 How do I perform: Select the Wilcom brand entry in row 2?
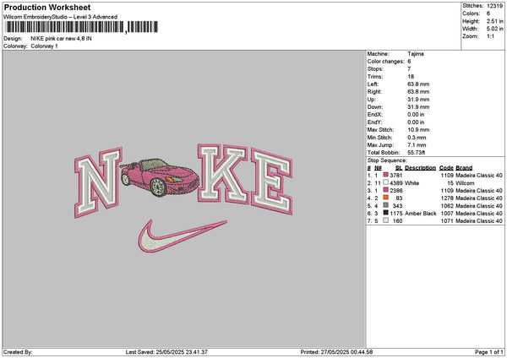pyautogui.click(x=465, y=183)
